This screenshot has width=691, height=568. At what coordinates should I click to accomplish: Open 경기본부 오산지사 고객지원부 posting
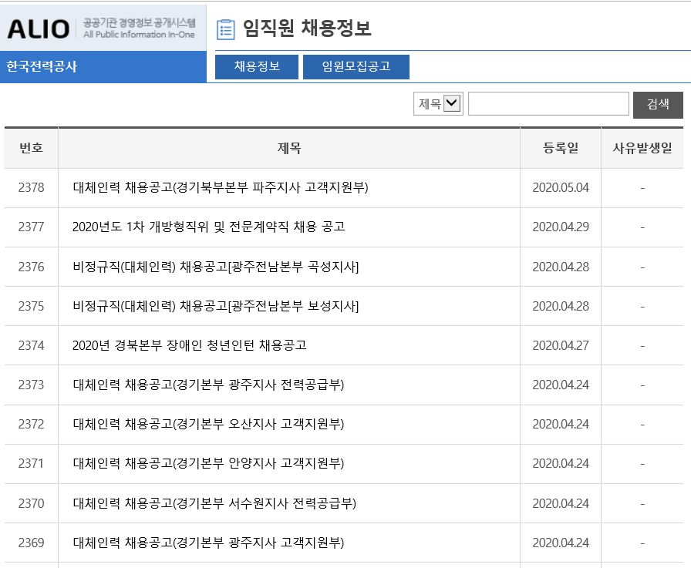tap(208, 424)
